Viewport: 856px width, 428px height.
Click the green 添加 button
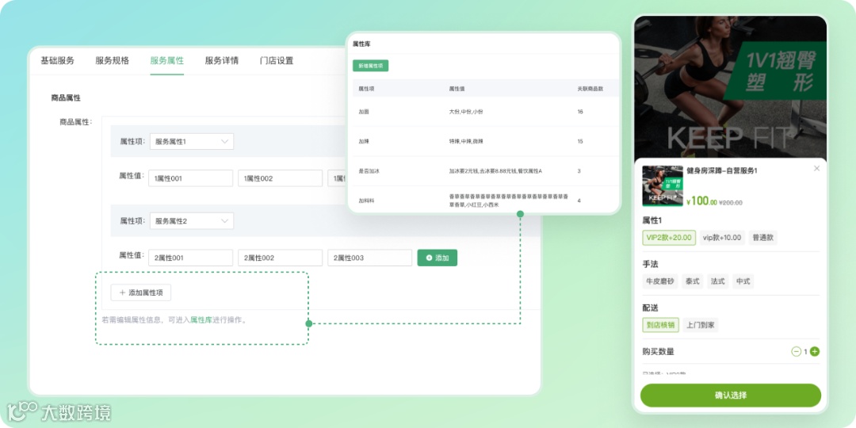tap(438, 258)
